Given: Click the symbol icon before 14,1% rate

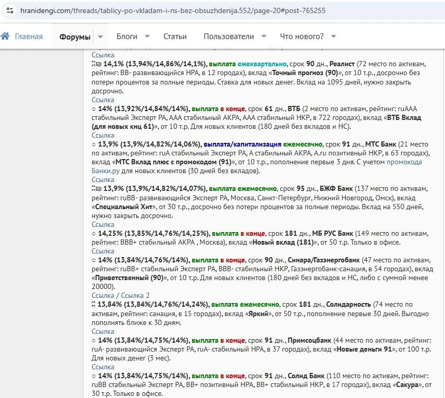Looking at the screenshot, I should click(97, 64).
